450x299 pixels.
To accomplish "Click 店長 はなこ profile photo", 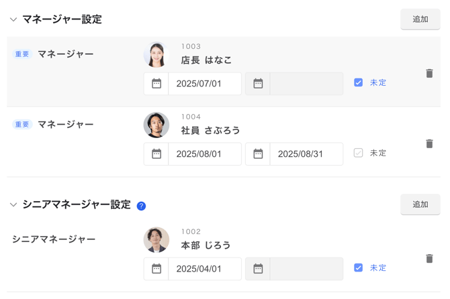I will 156,54.
